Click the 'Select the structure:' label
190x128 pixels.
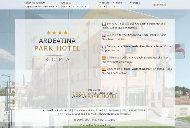point(35,3)
